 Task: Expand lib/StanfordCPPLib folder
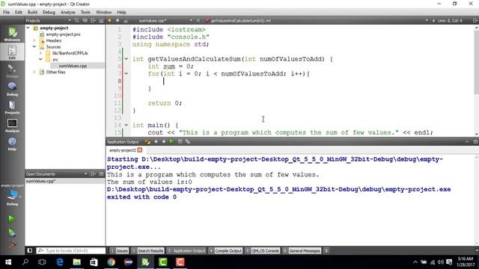pyautogui.click(x=40, y=53)
